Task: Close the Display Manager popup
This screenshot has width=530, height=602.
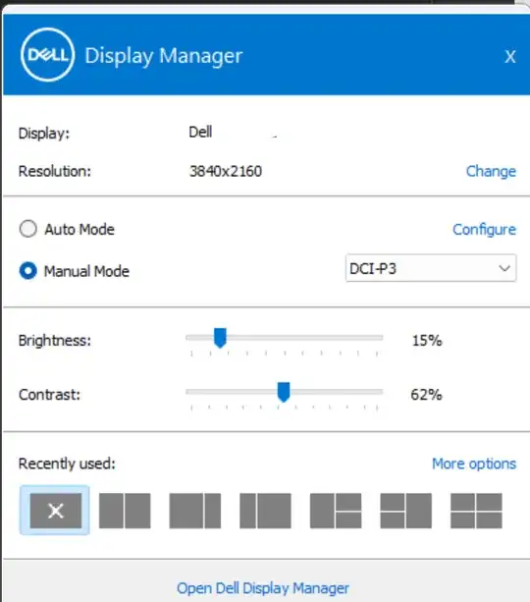Action: click(x=510, y=57)
